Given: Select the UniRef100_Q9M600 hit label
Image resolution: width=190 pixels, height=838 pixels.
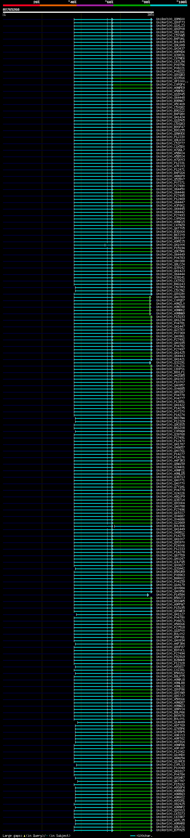Looking at the screenshot, I should 170,19.
